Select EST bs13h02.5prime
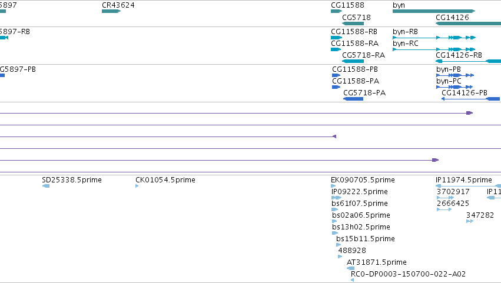Screen dimensions: 501x283 (361, 228)
